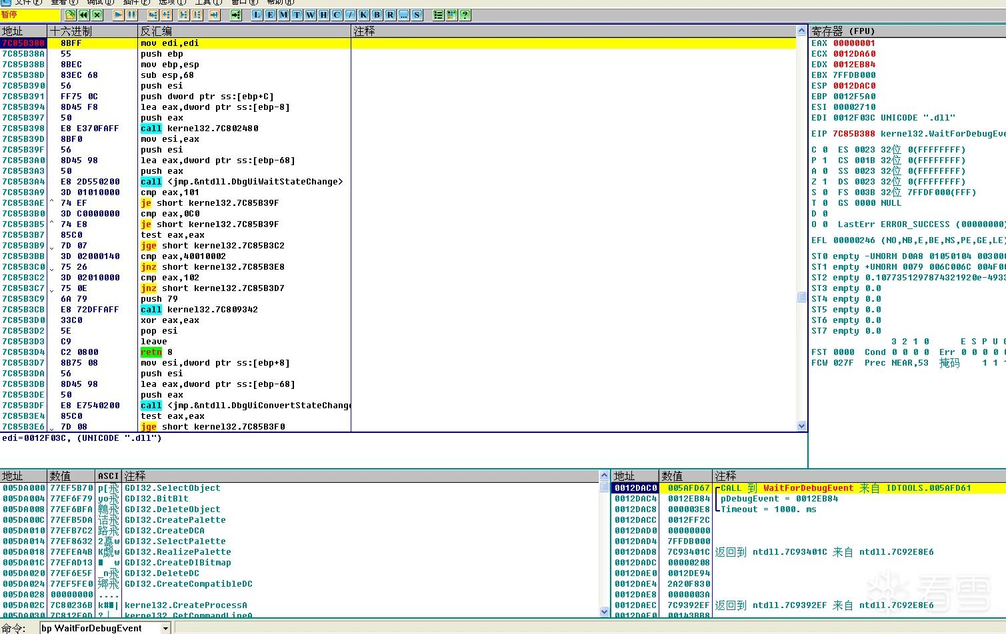
Task: Click the ASCI column header in dump
Action: click(109, 476)
